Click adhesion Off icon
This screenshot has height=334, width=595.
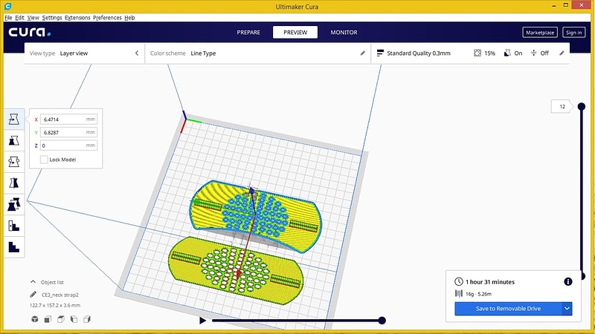pyautogui.click(x=533, y=53)
